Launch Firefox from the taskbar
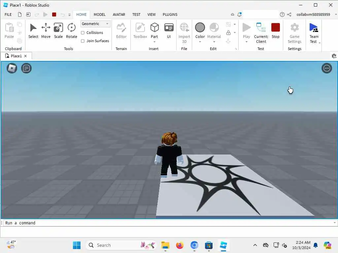338x253 pixels. tap(180, 245)
